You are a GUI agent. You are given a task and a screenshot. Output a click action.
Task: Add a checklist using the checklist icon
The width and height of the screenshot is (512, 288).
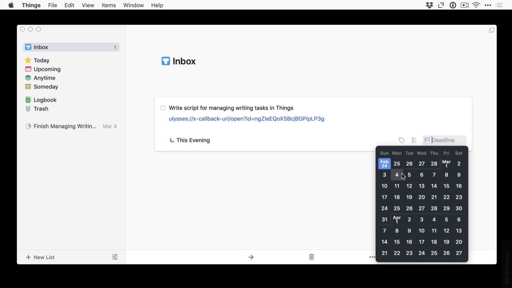[414, 140]
